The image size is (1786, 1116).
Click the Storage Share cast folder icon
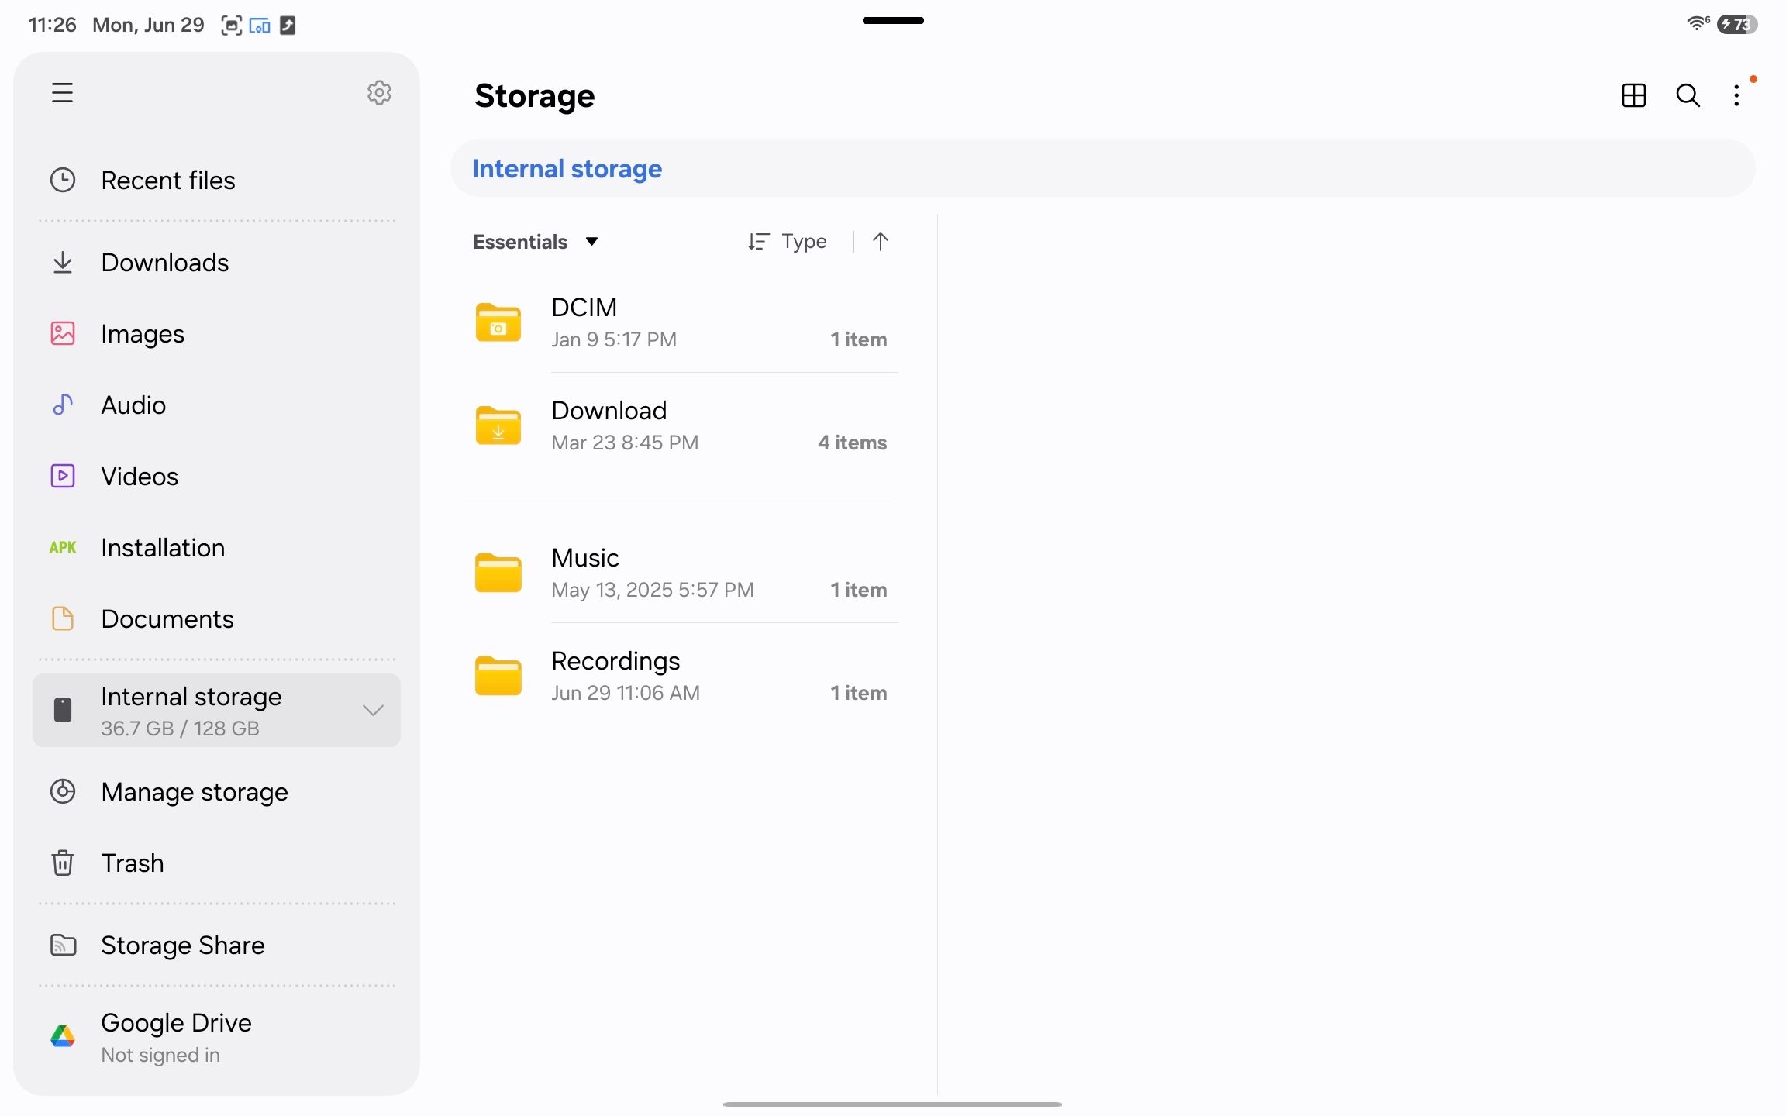click(63, 945)
